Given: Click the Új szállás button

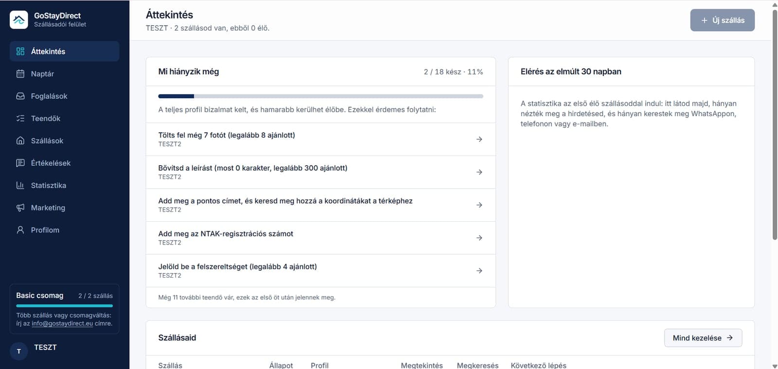Looking at the screenshot, I should click(x=723, y=20).
